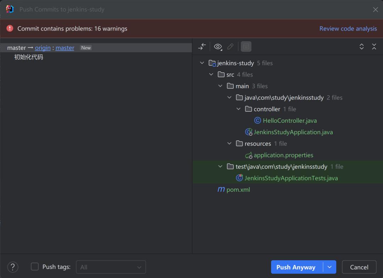
Task: Select HelloController.java in the file tree
Action: coord(290,120)
